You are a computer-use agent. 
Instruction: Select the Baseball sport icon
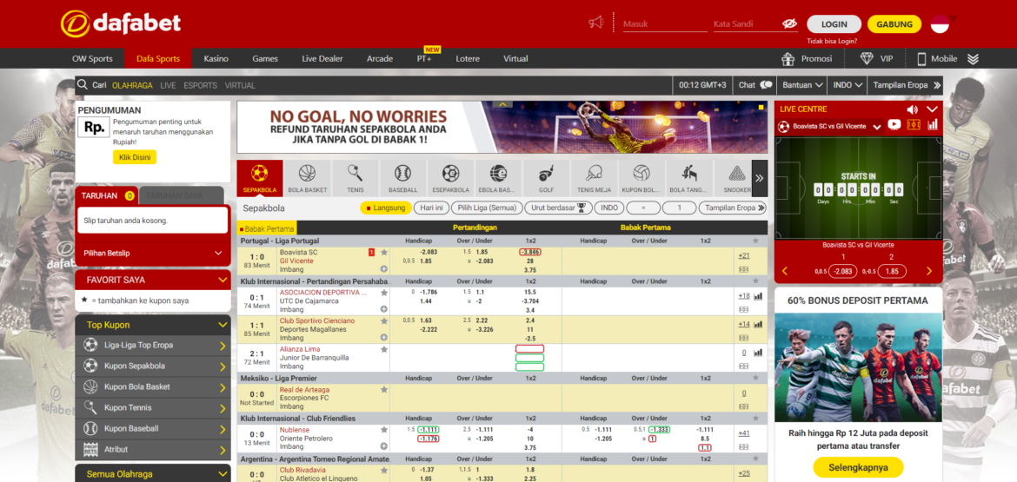[402, 178]
